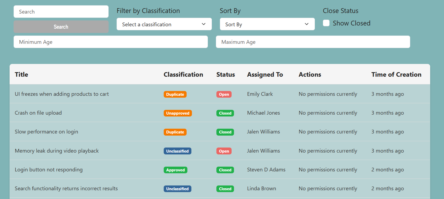Open the Select a classification dropdown

coord(164,24)
